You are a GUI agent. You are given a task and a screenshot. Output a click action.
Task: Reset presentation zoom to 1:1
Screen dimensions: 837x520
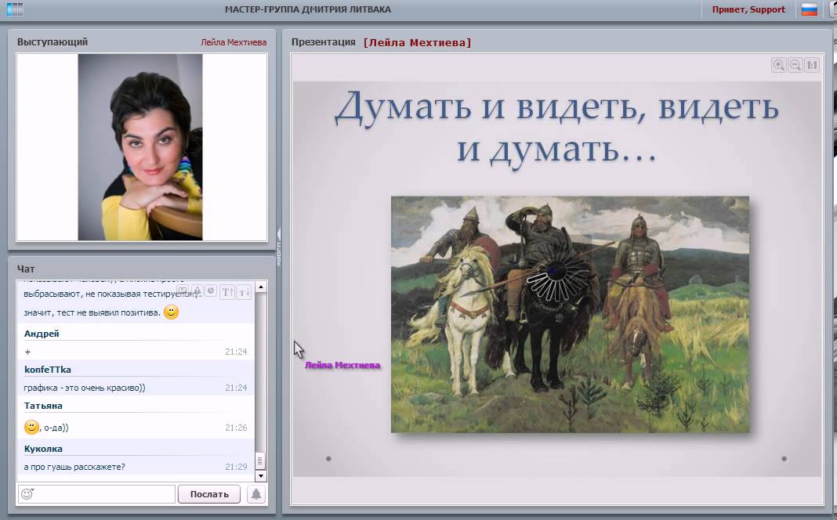[x=812, y=65]
